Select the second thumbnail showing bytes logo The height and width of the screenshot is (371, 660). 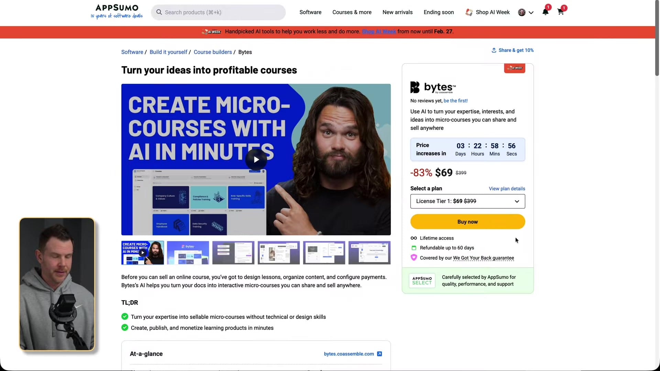(188, 253)
